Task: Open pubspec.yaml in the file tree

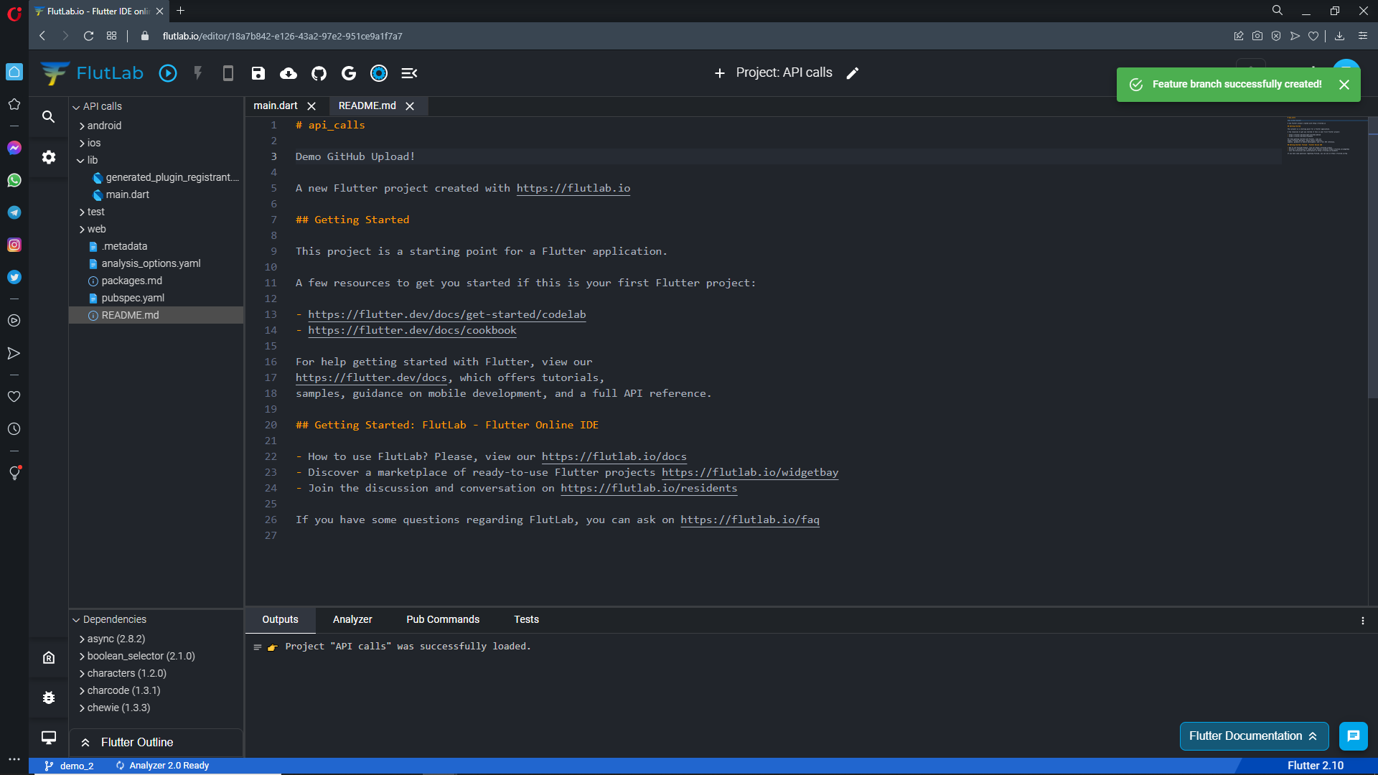Action: coord(133,298)
